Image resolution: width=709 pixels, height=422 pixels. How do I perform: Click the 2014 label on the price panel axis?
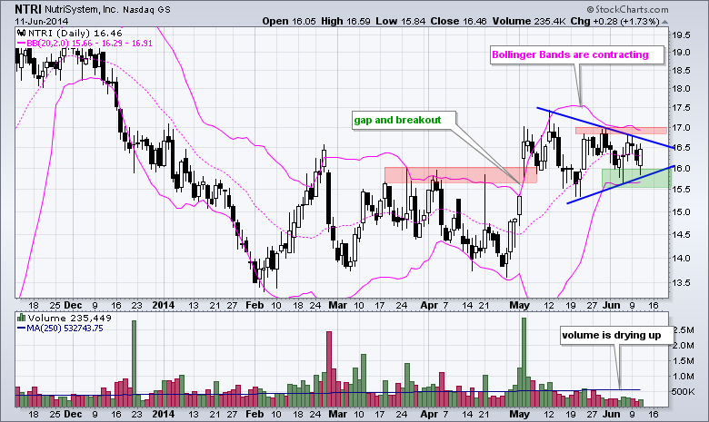(164, 305)
